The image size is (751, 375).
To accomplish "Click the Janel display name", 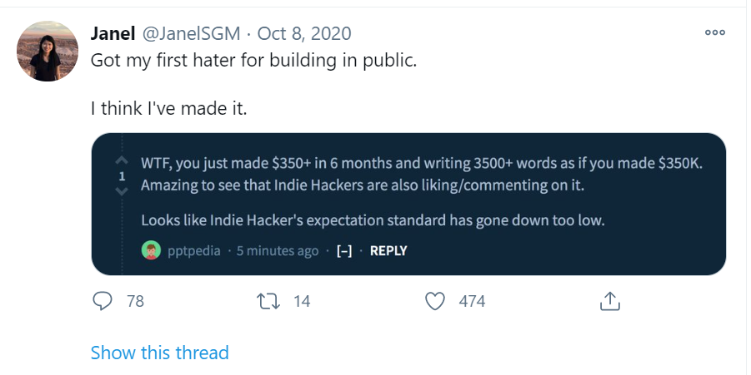I will (113, 33).
